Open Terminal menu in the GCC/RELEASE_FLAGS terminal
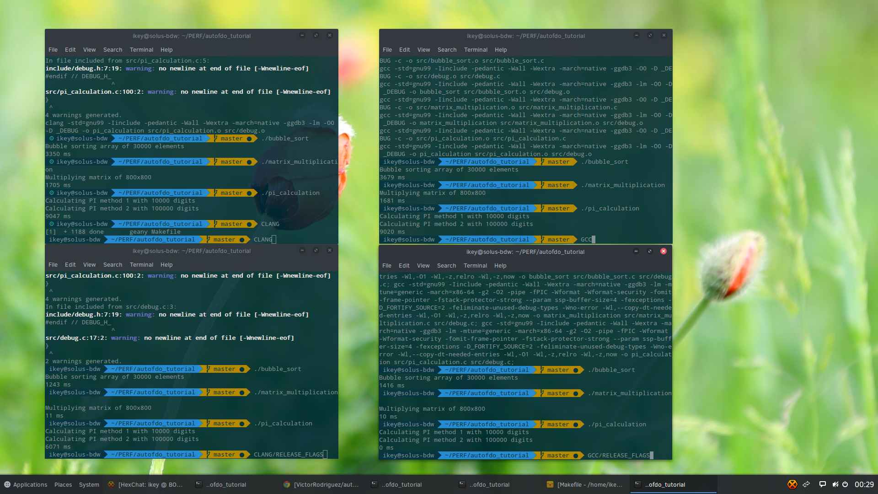The image size is (878, 494). pyautogui.click(x=475, y=266)
